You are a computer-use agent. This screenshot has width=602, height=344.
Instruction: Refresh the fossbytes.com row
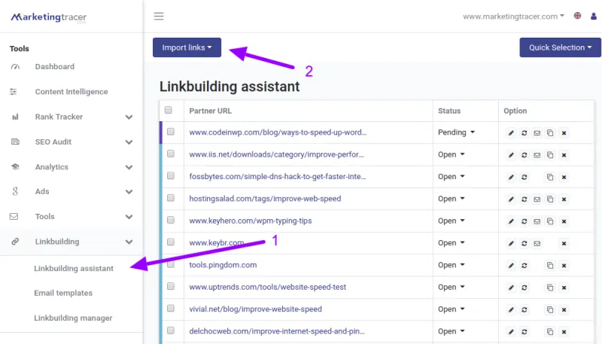coord(524,177)
